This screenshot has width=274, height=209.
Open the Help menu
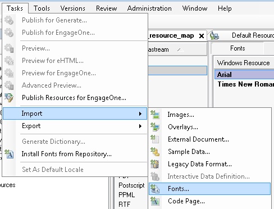coord(225,8)
